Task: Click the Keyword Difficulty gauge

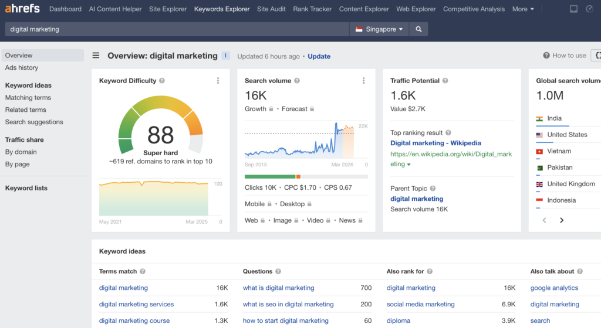Action: click(161, 125)
